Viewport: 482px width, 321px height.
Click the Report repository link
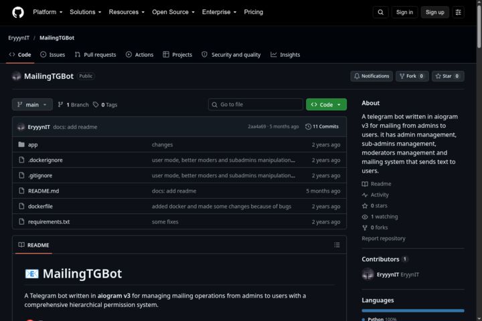click(x=384, y=238)
